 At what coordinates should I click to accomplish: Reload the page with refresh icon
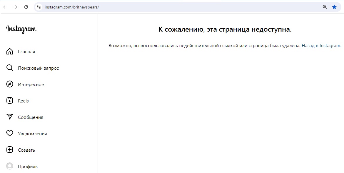pyautogui.click(x=26, y=7)
